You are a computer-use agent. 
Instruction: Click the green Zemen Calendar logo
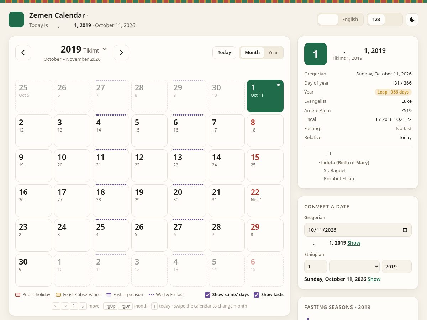click(16, 20)
